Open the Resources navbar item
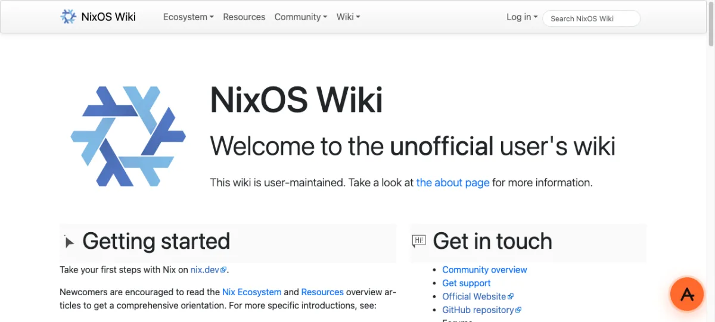This screenshot has width=715, height=322. point(244,17)
